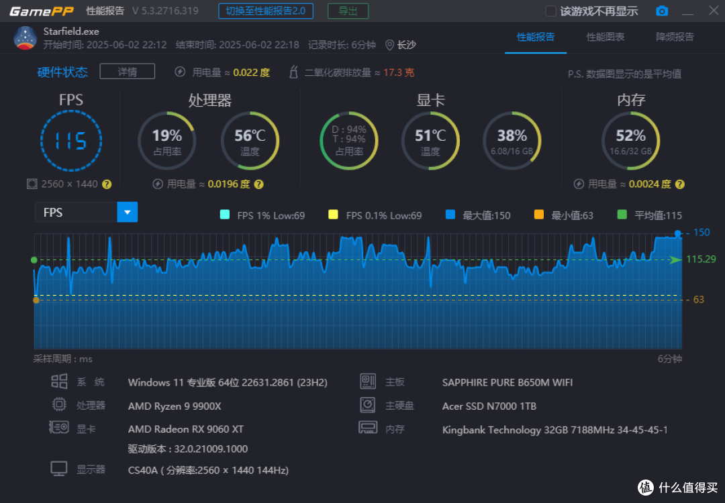725x503 pixels.
Task: Open the FPS chart type dropdown arrow
Action: (127, 213)
